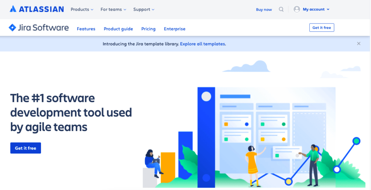The height and width of the screenshot is (190, 371).
Task: Open the My account dropdown
Action: coord(316,9)
